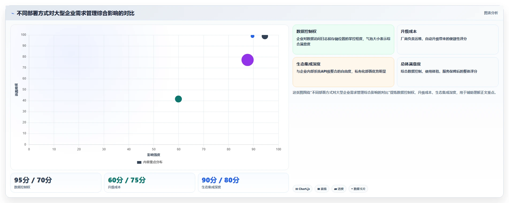Click the 内容重点分布 legend label
The height and width of the screenshot is (203, 509).
tap(153, 162)
